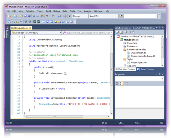This screenshot has width=171, height=138.
Task: Open the Refactor menu
Action: tap(30, 11)
